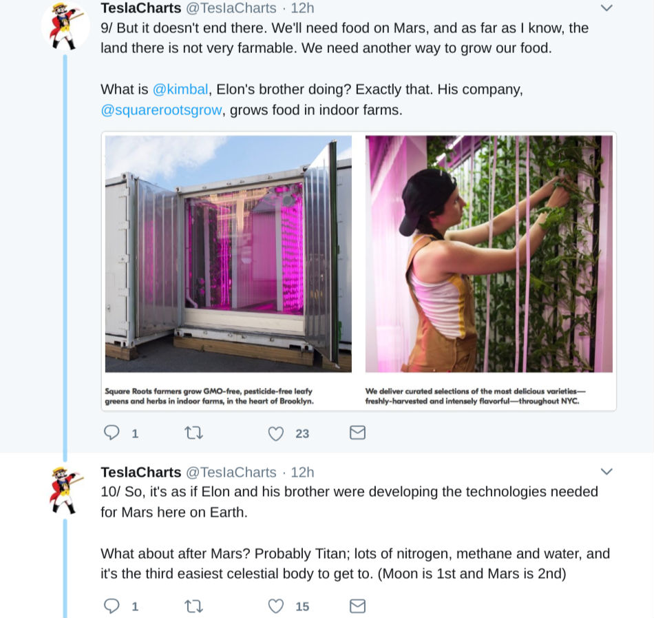This screenshot has height=618, width=654.
Task: Reply to tweet 10 about Titan
Action: point(112,606)
